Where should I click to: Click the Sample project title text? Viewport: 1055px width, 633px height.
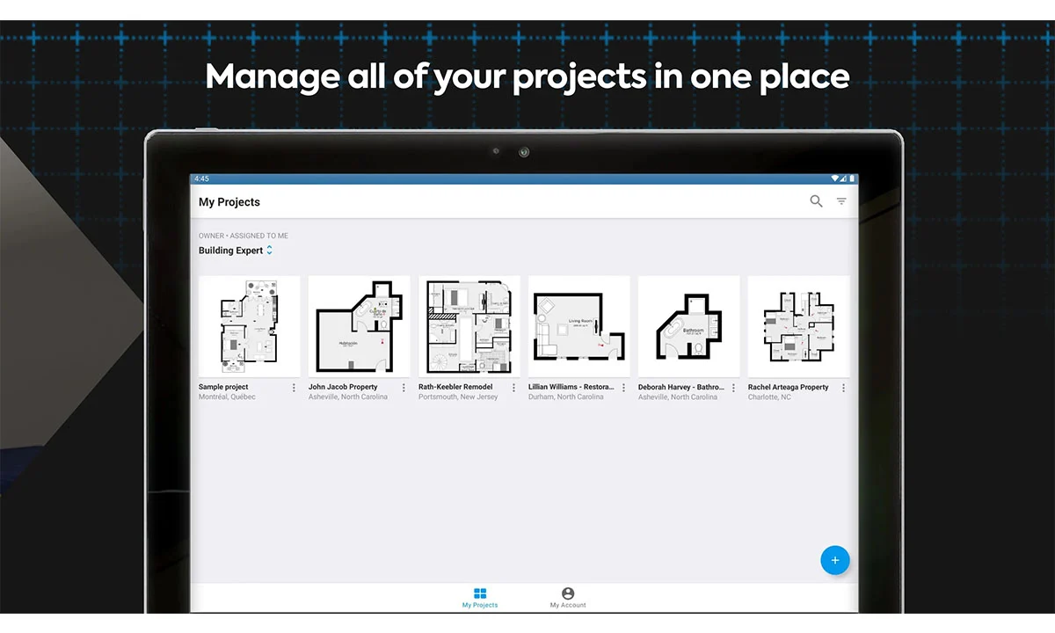click(223, 387)
